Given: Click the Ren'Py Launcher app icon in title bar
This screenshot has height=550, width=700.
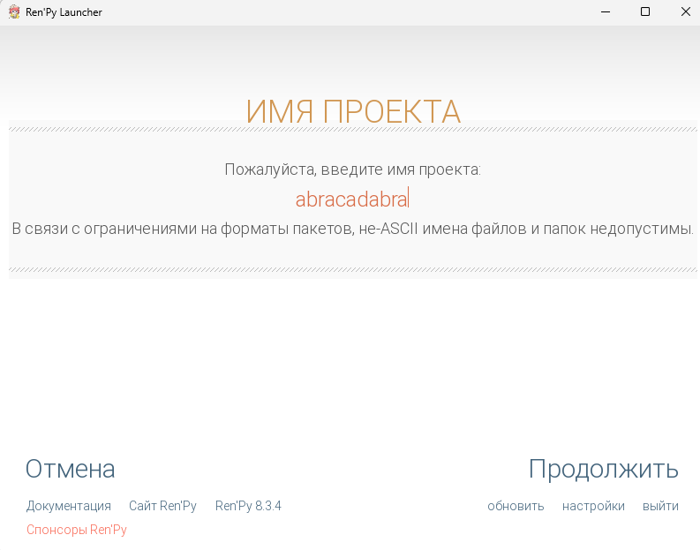Looking at the screenshot, I should tap(14, 12).
